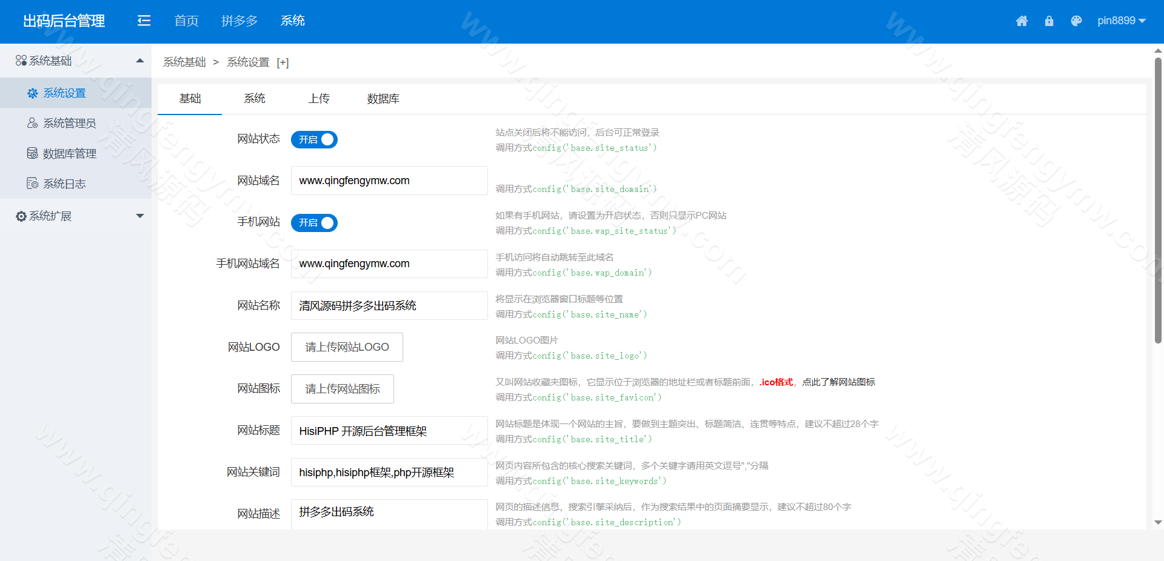Switch to the 上传 tab

(x=319, y=98)
